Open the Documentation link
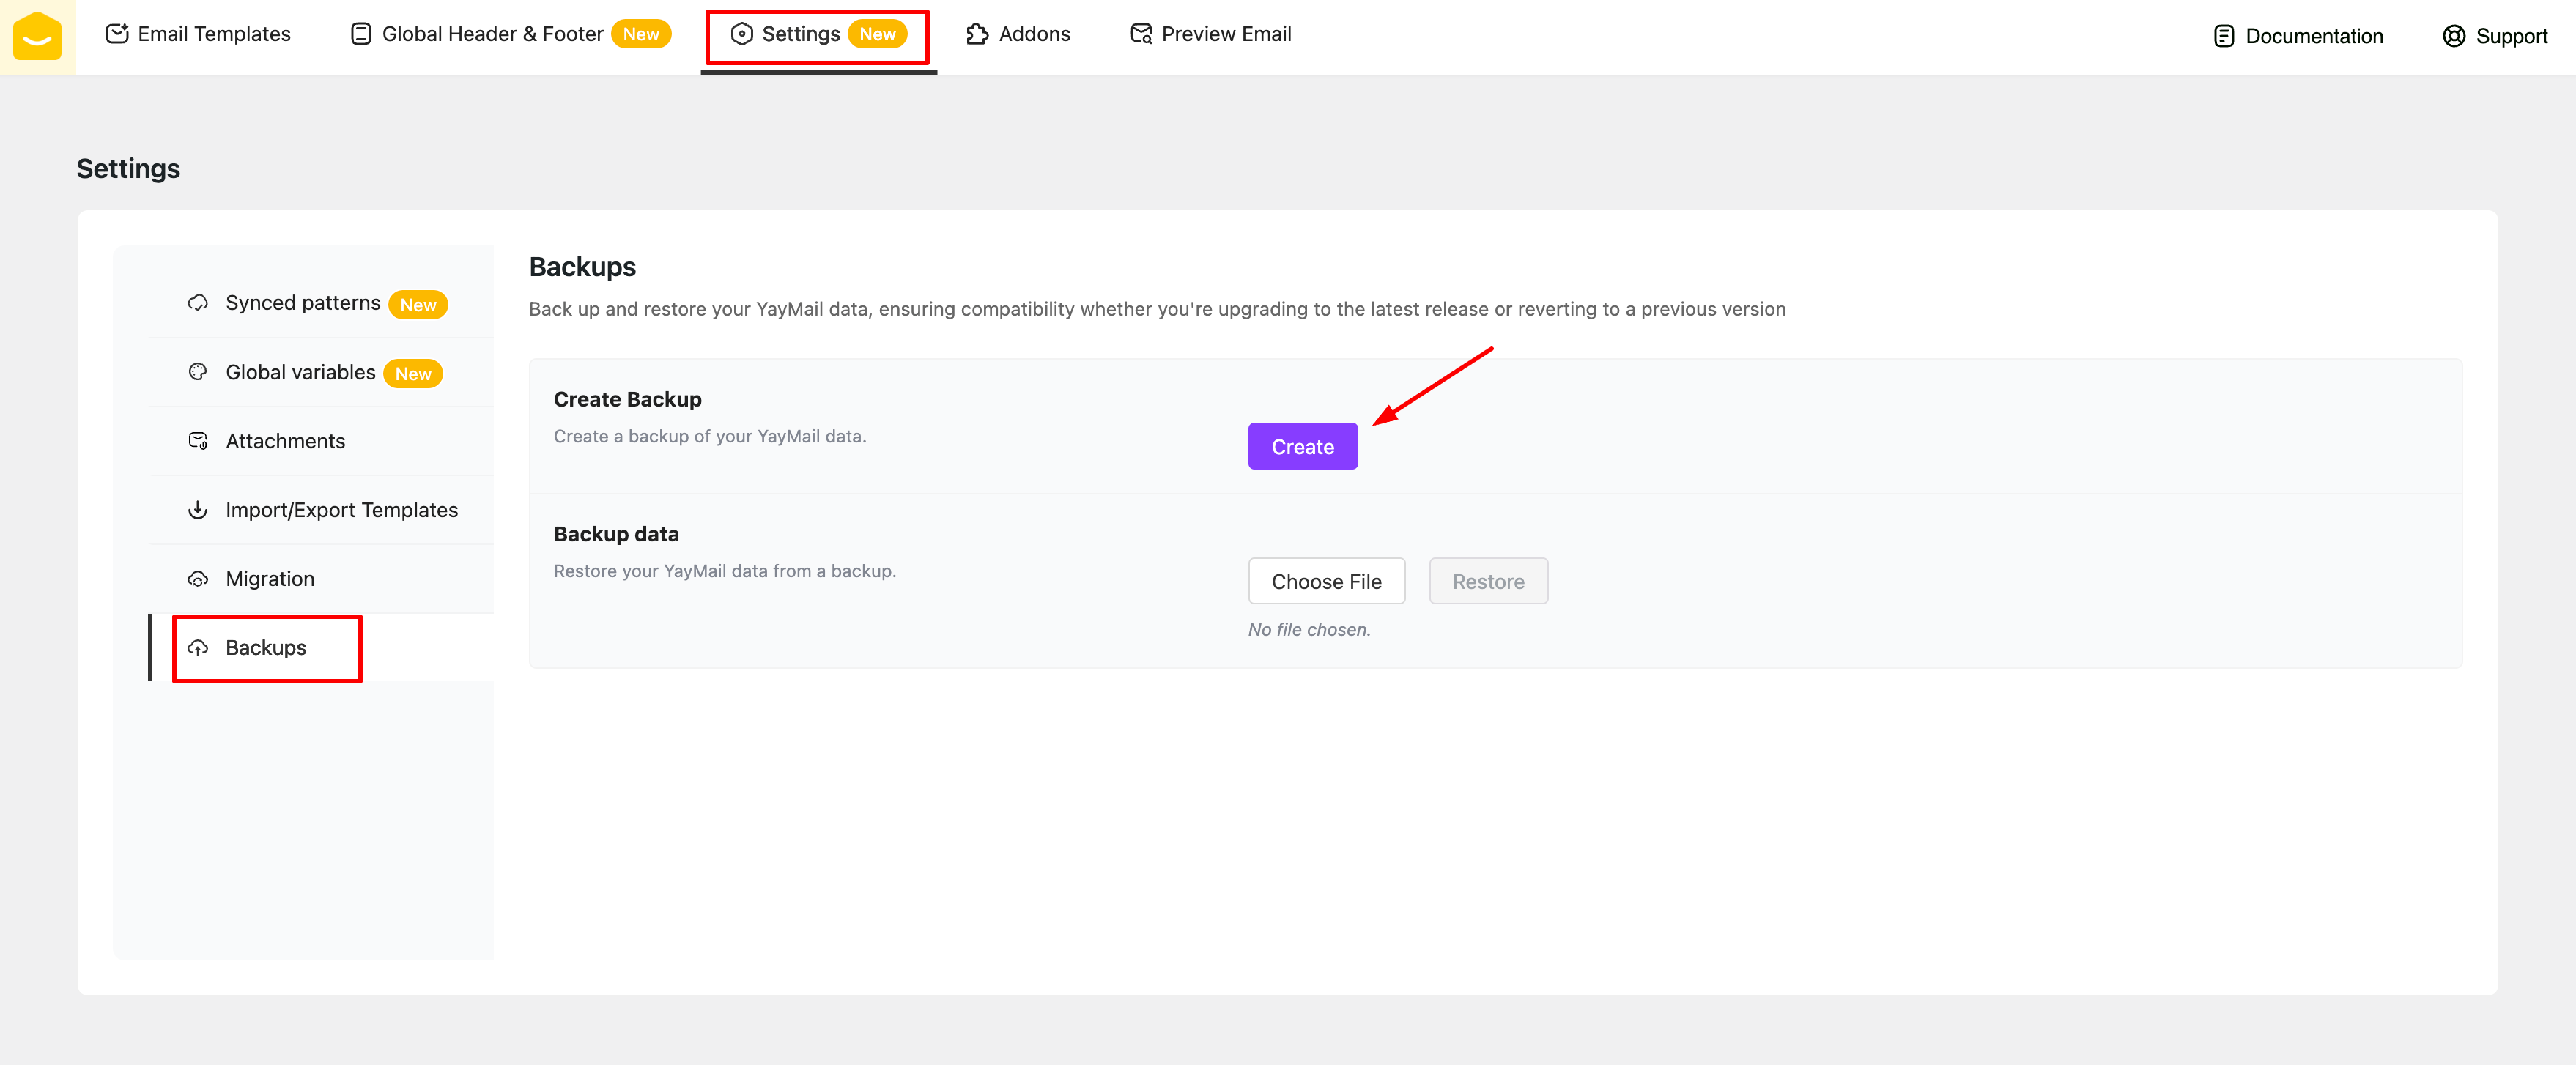Screen dimensions: 2576x1065 2313,36
